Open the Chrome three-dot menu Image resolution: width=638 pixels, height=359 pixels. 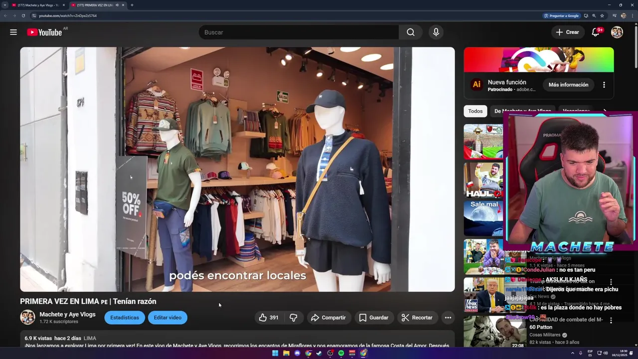coord(633,15)
